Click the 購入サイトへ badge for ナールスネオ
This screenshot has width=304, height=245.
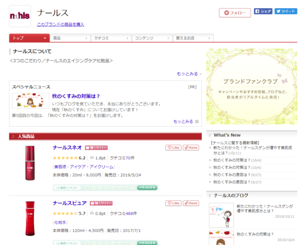pos(96,148)
